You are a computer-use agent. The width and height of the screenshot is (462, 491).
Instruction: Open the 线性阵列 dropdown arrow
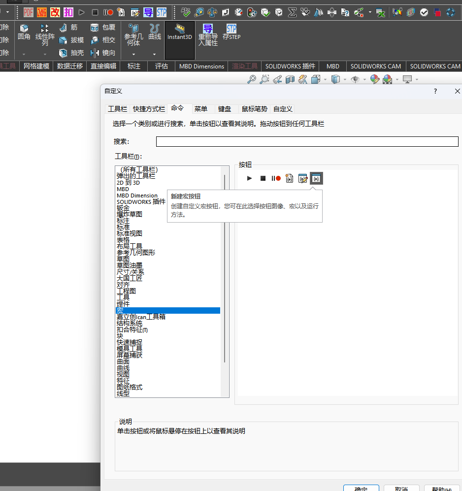pyautogui.click(x=45, y=54)
